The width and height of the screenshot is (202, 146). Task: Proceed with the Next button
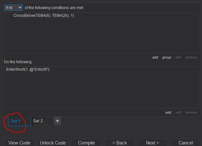[153, 143]
